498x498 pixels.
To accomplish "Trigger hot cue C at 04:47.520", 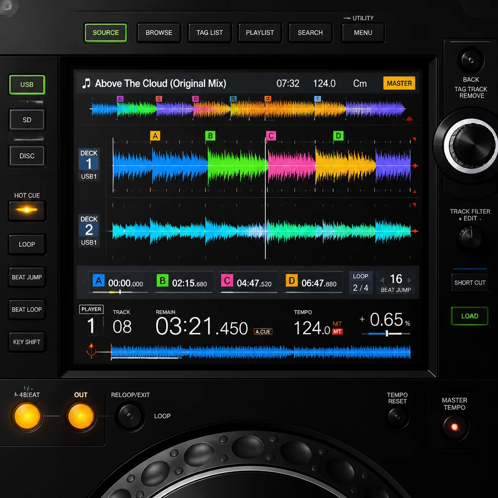I will pos(247,283).
